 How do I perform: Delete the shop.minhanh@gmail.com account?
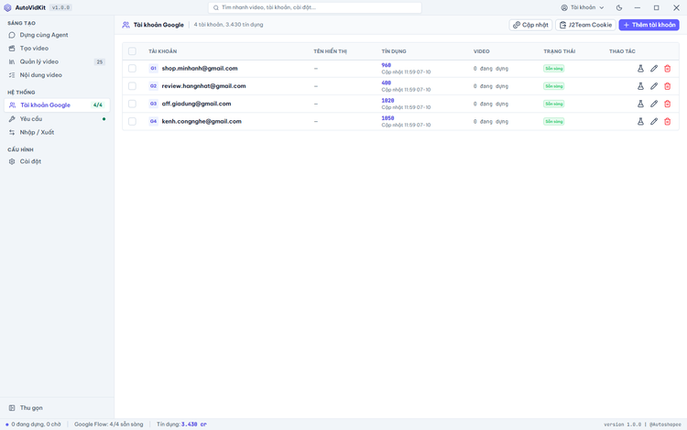tap(667, 69)
